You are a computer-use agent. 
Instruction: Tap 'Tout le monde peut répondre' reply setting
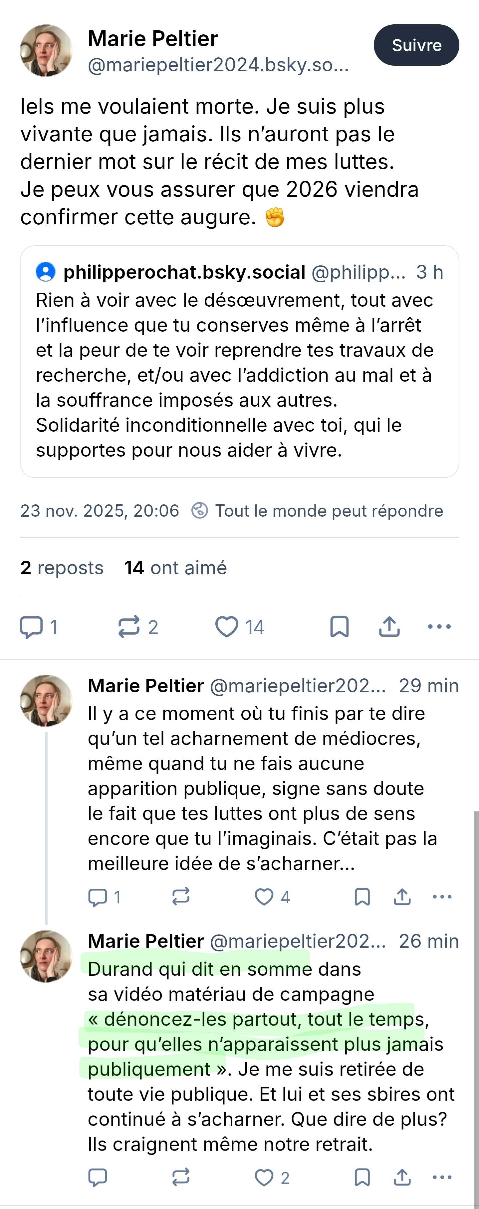click(328, 511)
